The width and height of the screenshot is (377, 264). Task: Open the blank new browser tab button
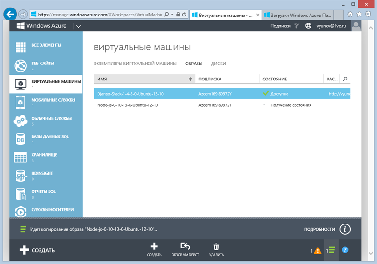tap(338, 15)
